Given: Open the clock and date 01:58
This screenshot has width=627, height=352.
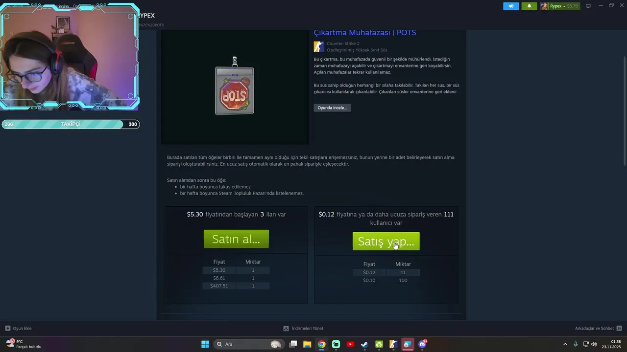Looking at the screenshot, I should (x=611, y=344).
